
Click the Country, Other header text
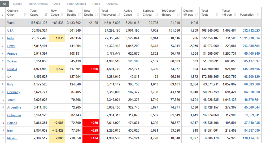13,13
